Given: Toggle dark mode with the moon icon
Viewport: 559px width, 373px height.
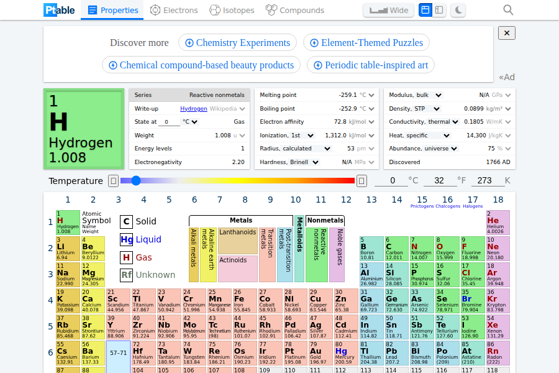Looking at the screenshot, I should [458, 10].
